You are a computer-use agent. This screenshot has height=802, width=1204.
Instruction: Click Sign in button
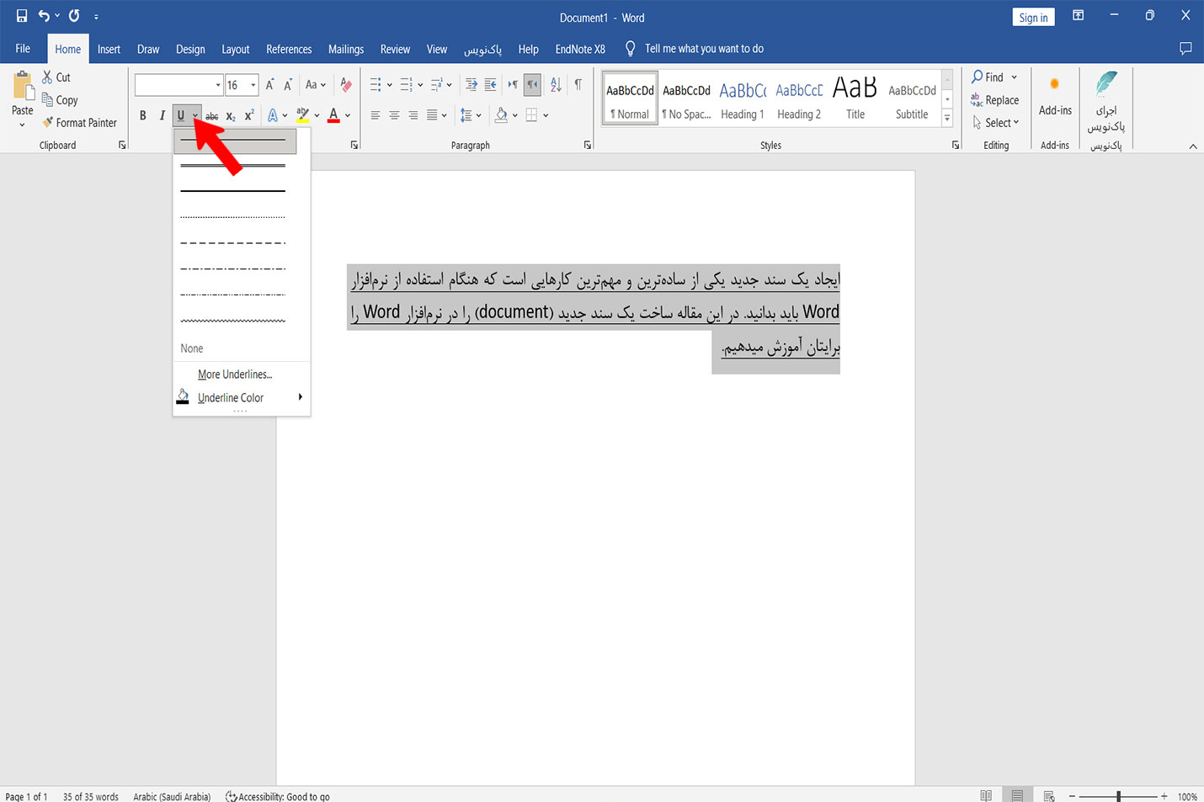click(1033, 17)
